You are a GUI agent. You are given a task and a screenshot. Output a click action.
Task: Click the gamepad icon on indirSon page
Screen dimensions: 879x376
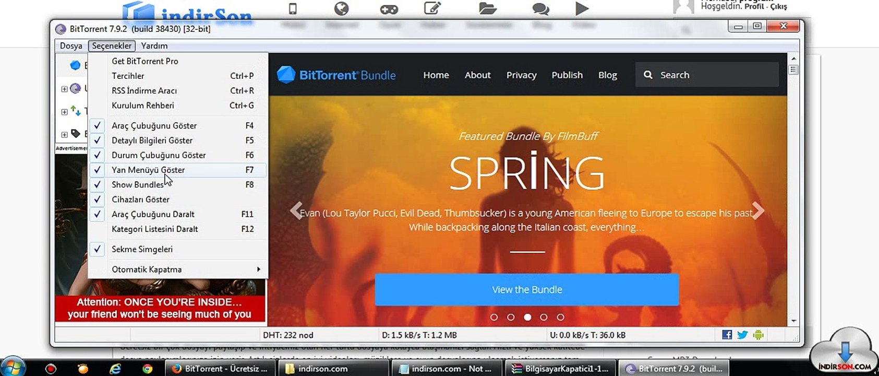coord(389,9)
